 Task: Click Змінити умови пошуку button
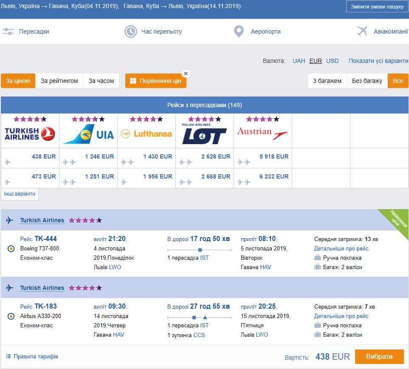[x=377, y=6]
